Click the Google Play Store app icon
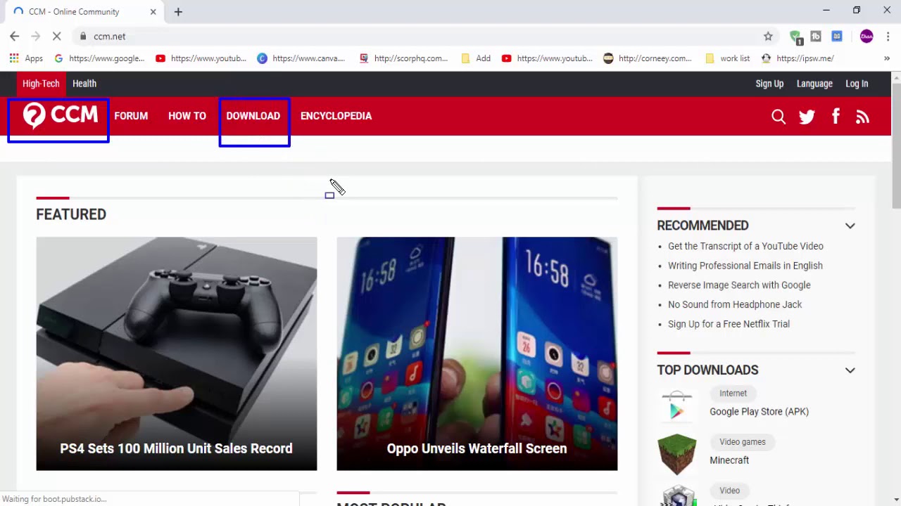Screen dimensions: 901x506 coord(676,406)
